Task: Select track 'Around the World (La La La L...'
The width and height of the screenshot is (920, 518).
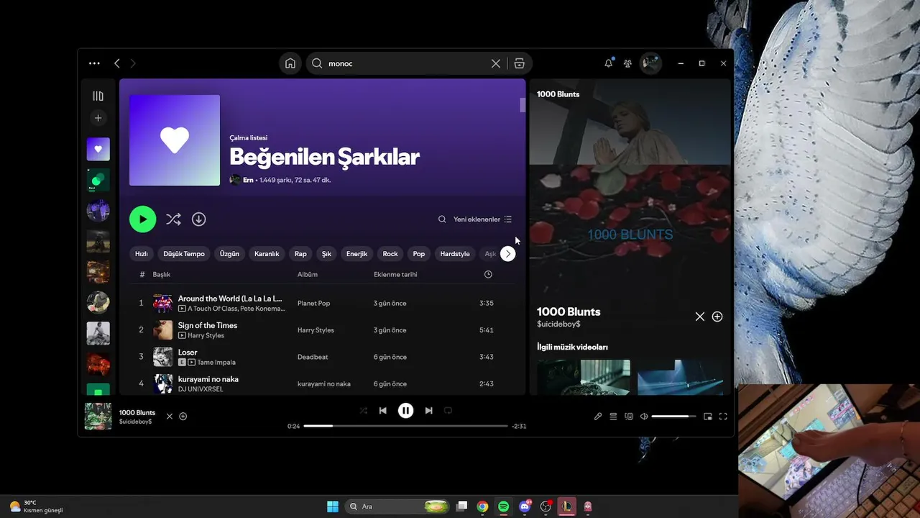Action: (230, 299)
